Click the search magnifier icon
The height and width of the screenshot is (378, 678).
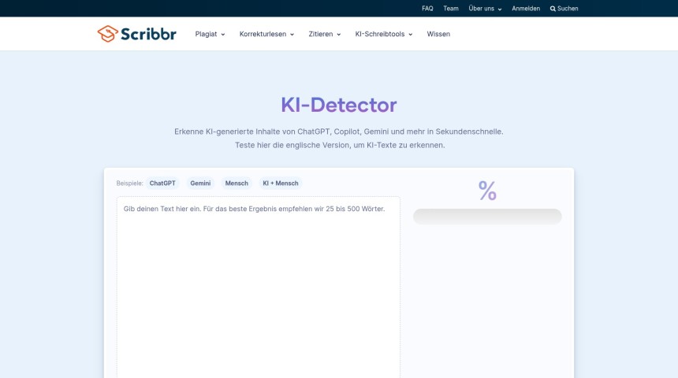click(553, 9)
